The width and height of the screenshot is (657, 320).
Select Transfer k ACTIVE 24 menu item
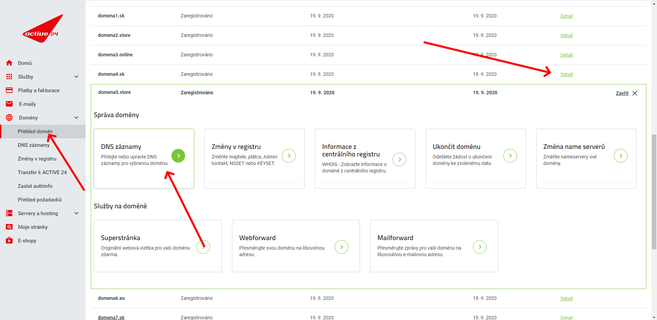[42, 172]
